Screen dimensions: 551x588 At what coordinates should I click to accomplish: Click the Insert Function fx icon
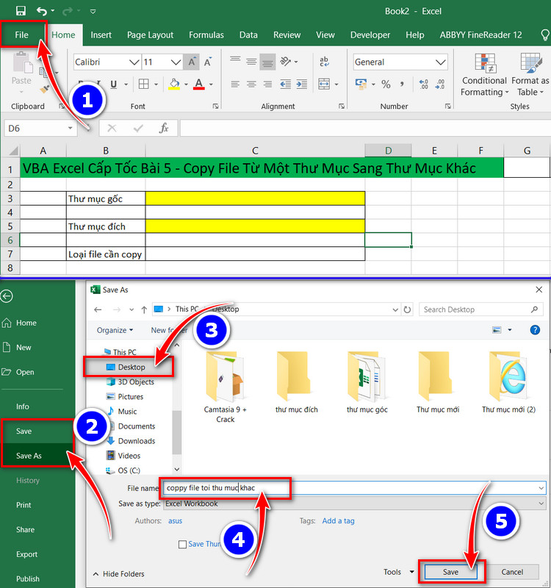[x=164, y=128]
